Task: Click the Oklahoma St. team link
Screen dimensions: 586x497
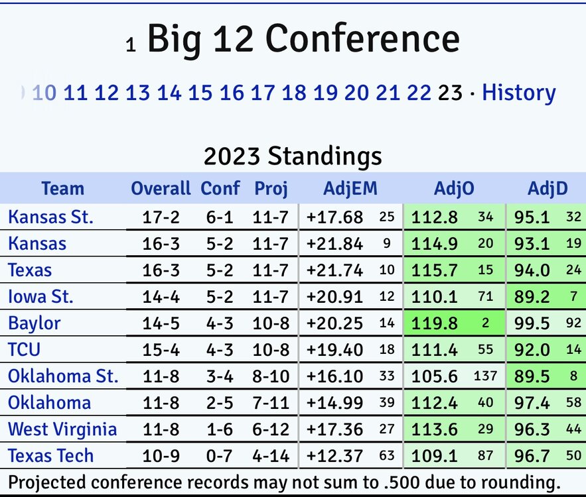Action: [63, 376]
